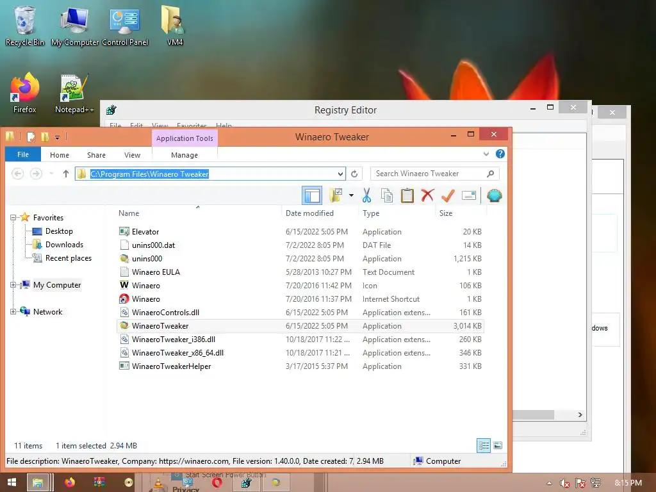Click the search magnifier icon
The height and width of the screenshot is (492, 656).
click(491, 174)
